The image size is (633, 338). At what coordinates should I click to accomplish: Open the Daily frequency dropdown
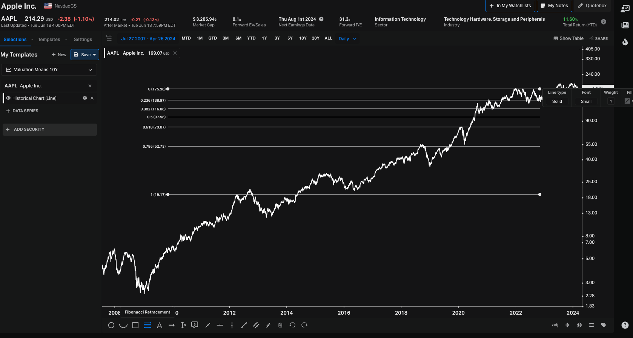[347, 38]
